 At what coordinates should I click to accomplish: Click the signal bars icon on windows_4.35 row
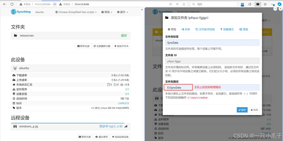point(126,126)
